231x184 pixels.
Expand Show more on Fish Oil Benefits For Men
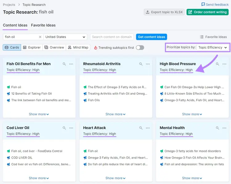tap(39, 114)
